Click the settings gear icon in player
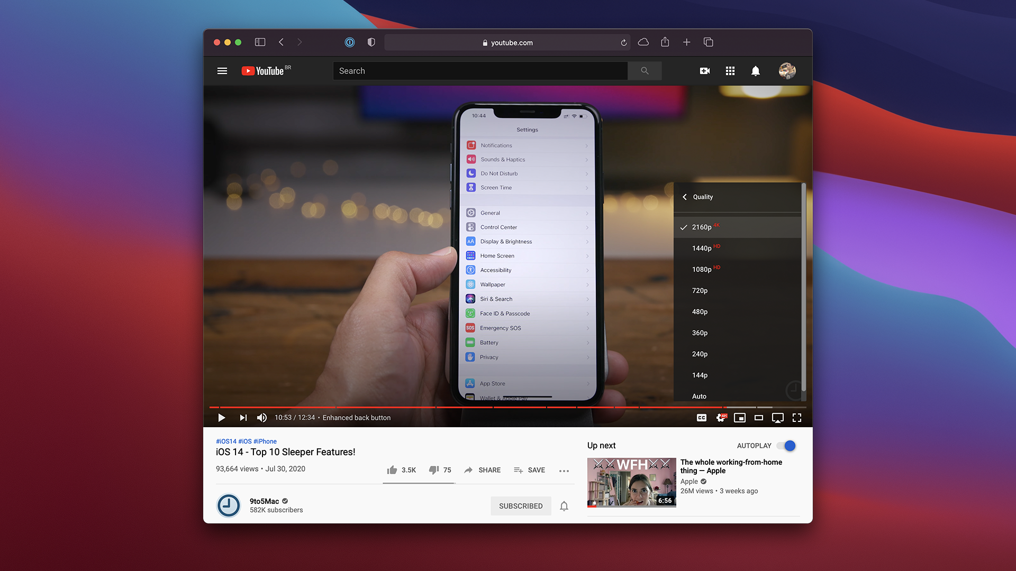Screen dimensions: 1016x571 (719, 417)
